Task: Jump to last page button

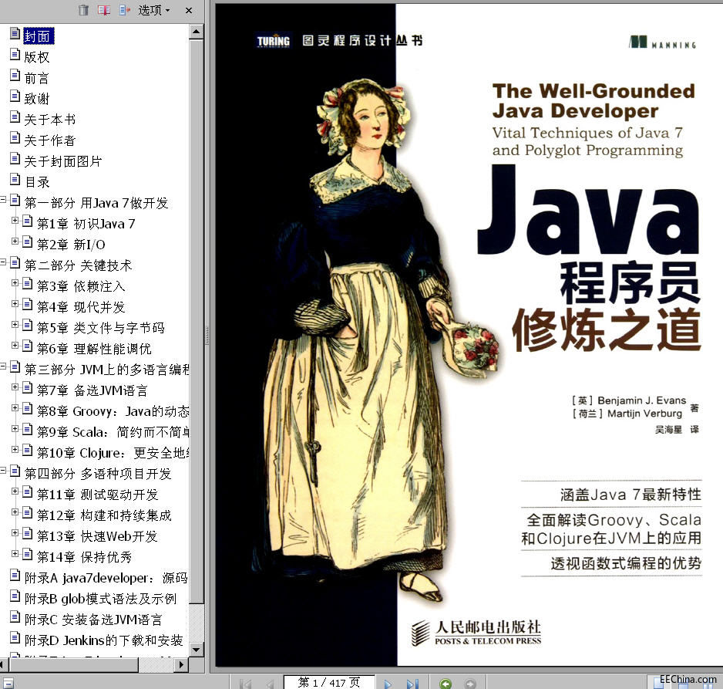Action: 412,684
